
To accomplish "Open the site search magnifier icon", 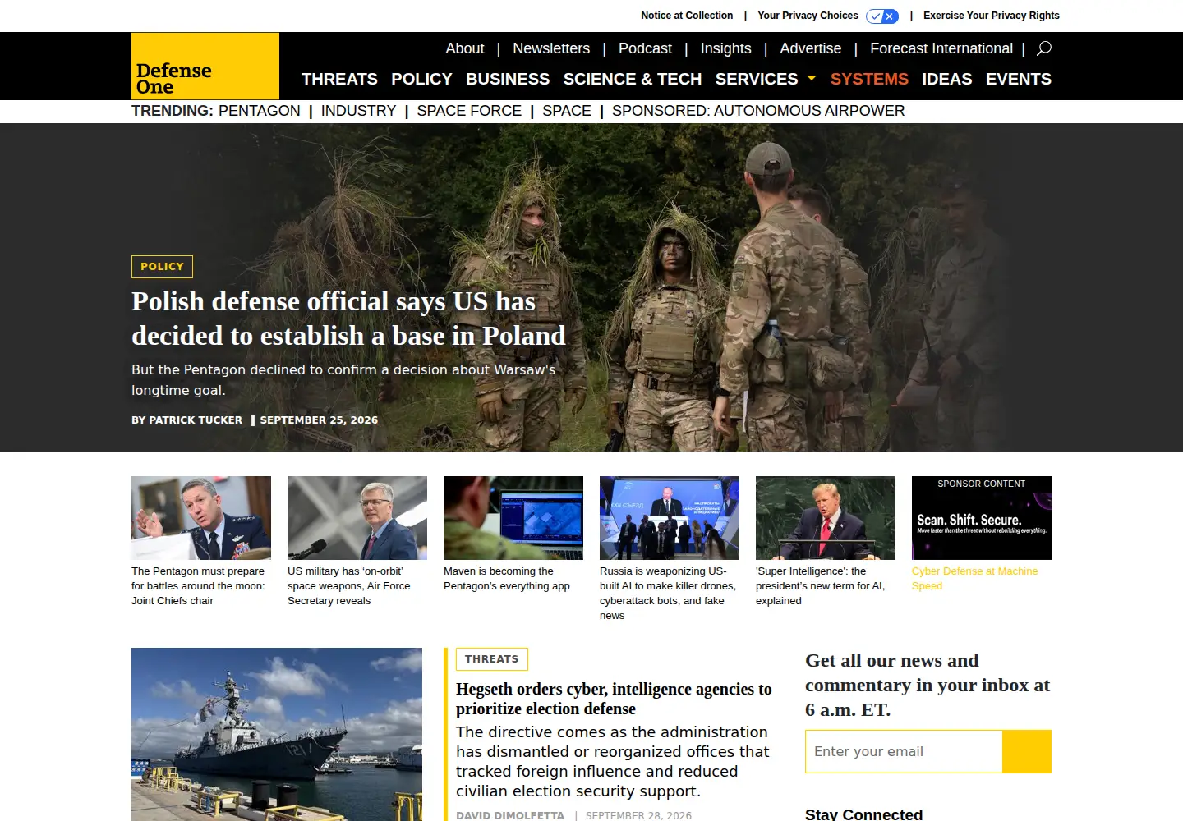I will click(1044, 48).
